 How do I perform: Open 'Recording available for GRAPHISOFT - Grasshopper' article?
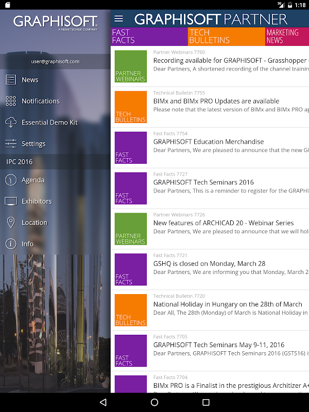coord(231,61)
